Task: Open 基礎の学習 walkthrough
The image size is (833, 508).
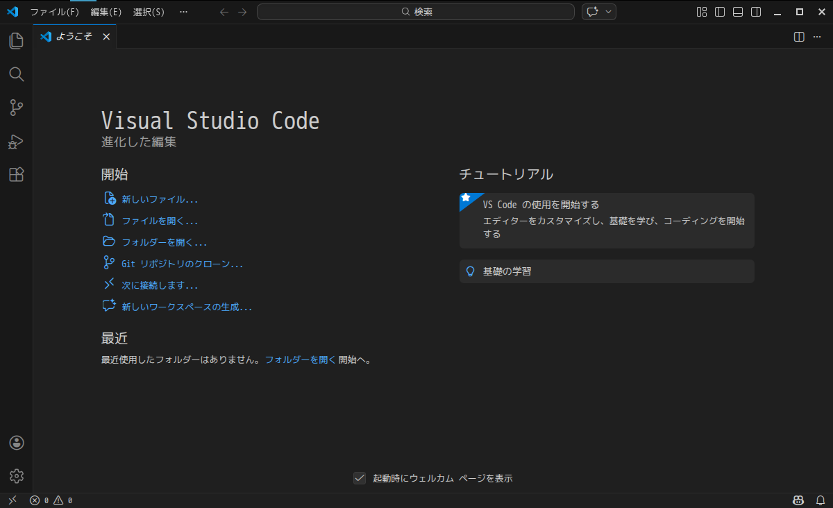Action: pyautogui.click(x=607, y=271)
